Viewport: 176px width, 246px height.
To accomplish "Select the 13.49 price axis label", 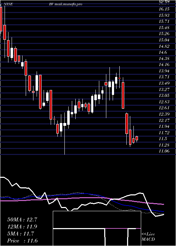I will [164, 83].
